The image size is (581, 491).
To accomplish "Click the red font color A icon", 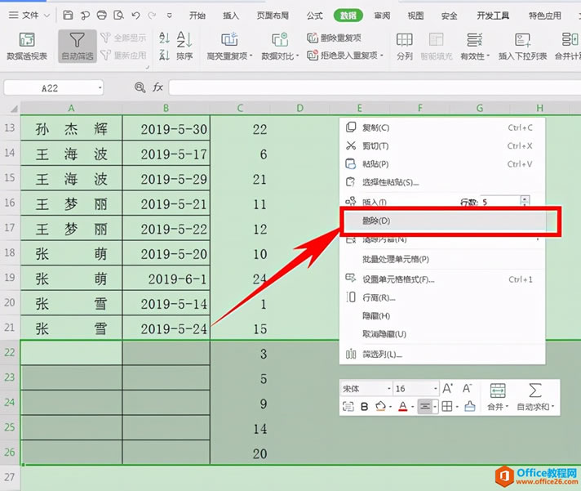I will point(403,407).
